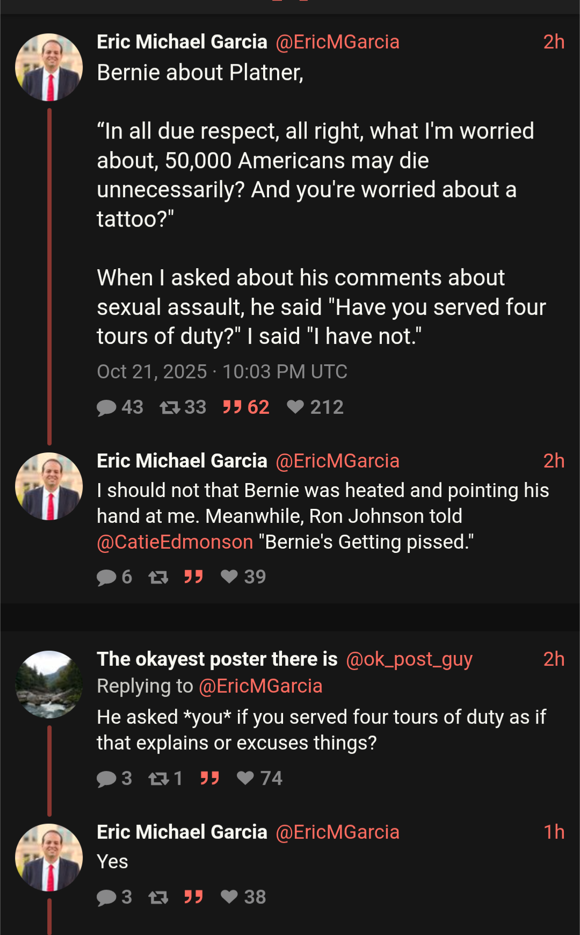Open 'The okayest poster there is' display name

[x=217, y=659]
